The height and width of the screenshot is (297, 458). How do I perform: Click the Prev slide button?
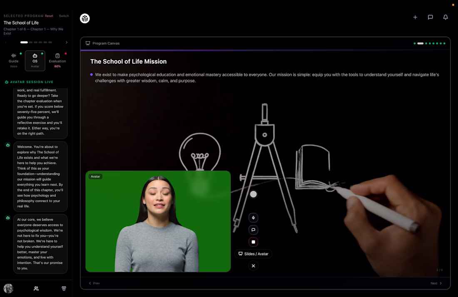pyautogui.click(x=95, y=283)
